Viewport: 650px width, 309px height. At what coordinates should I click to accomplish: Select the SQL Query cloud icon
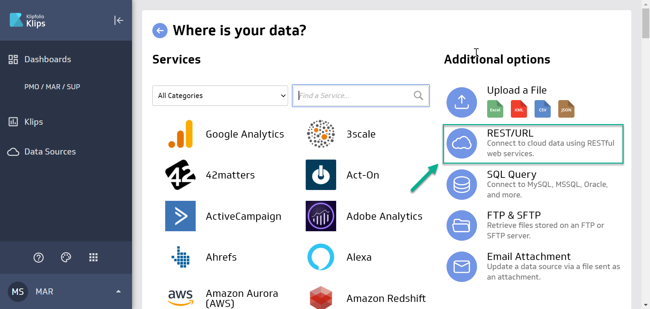click(x=461, y=185)
